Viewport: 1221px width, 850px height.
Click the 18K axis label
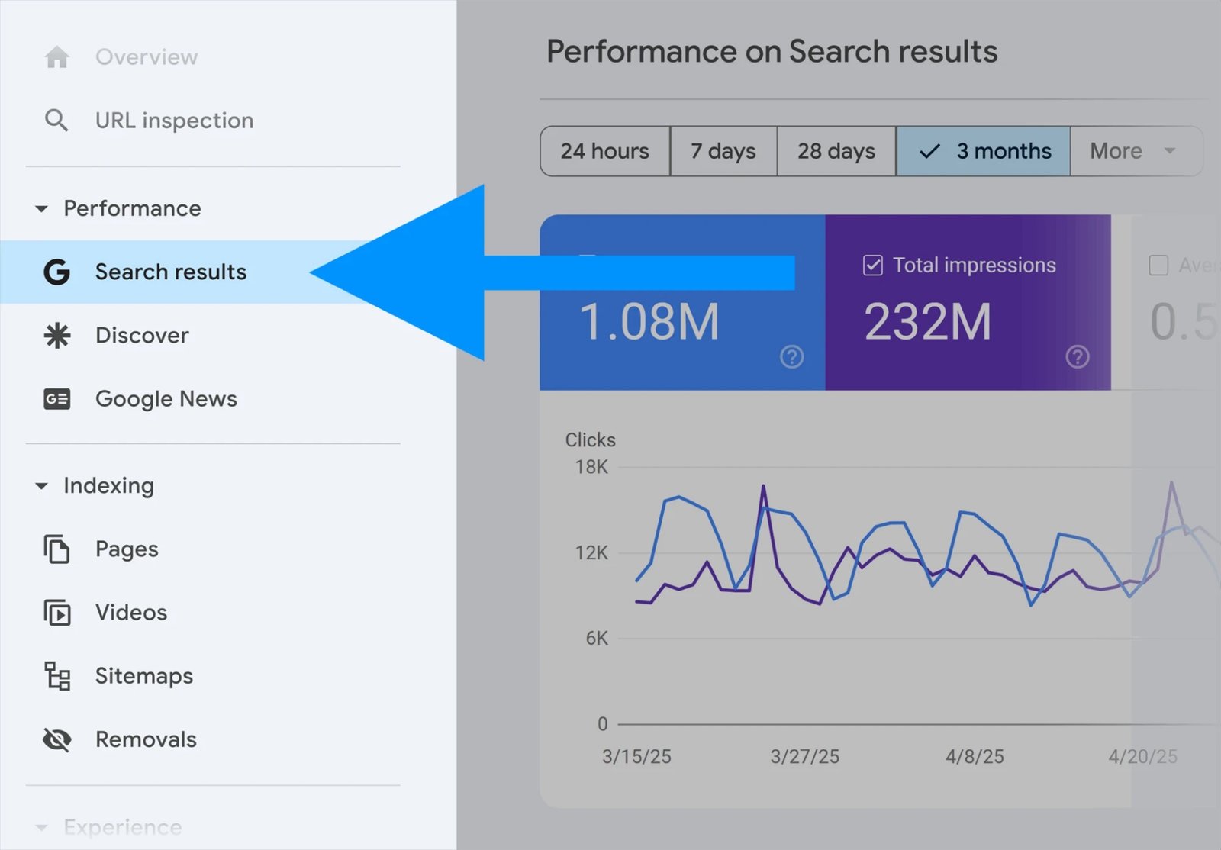[x=591, y=467]
